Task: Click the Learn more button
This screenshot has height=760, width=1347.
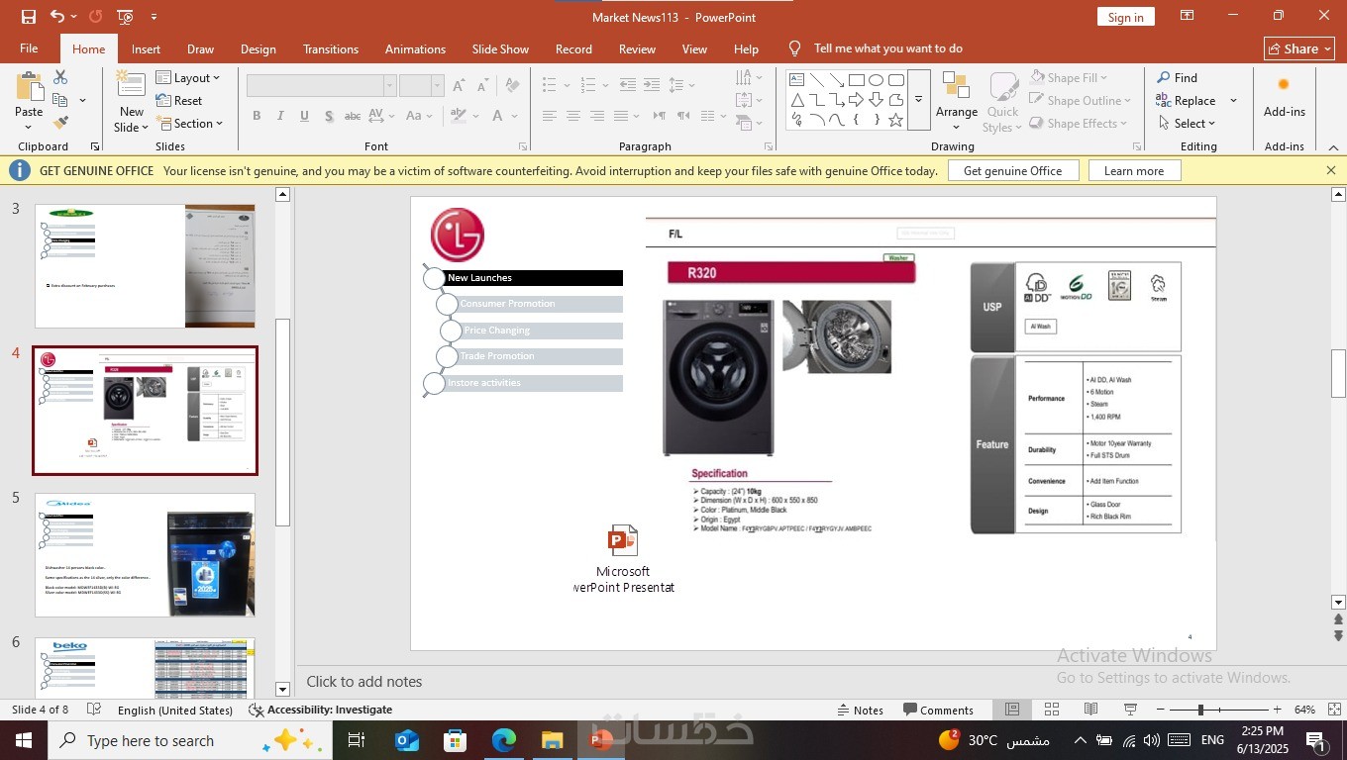Action: (1134, 170)
